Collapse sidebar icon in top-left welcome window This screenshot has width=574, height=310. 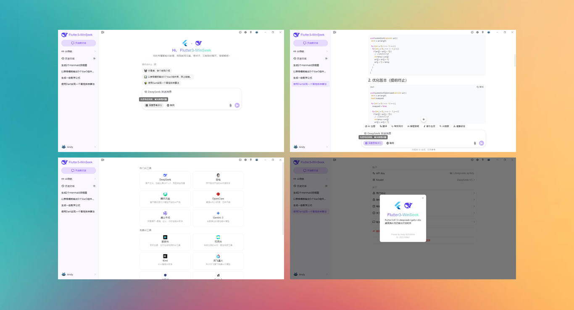pos(103,32)
